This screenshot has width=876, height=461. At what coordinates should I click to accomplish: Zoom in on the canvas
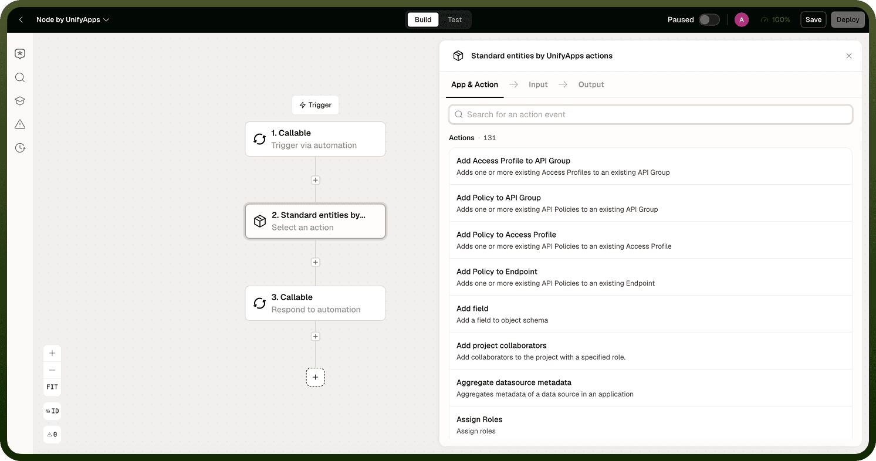pos(52,353)
